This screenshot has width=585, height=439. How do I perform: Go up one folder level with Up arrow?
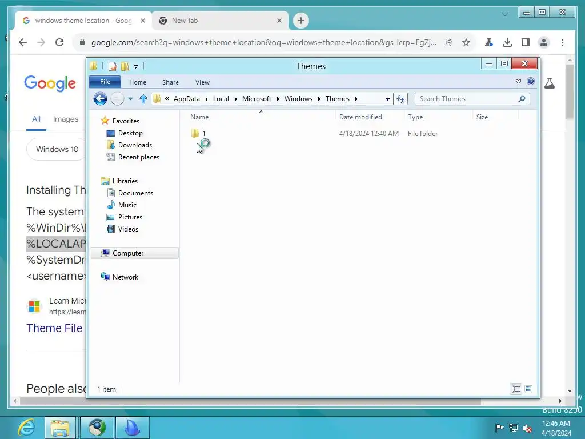click(143, 99)
